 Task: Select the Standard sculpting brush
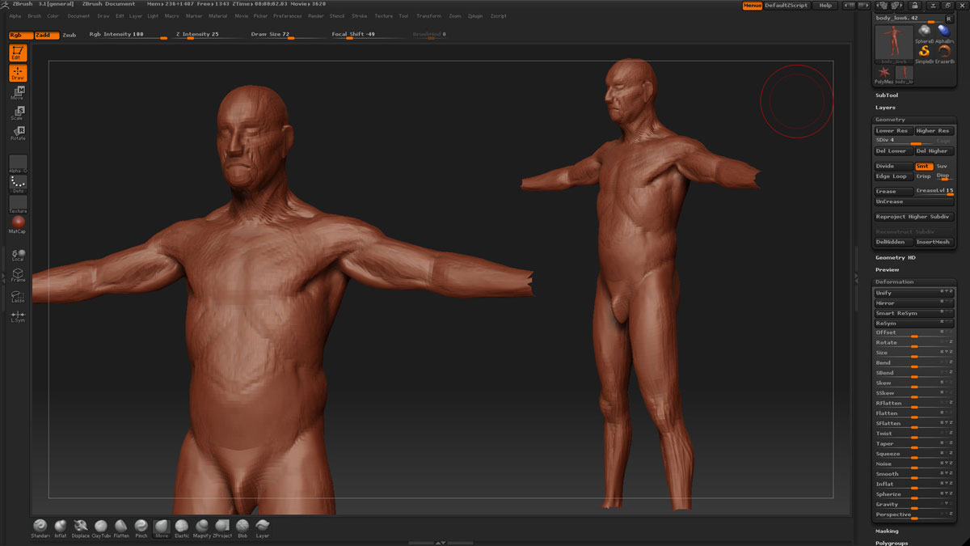pos(40,527)
